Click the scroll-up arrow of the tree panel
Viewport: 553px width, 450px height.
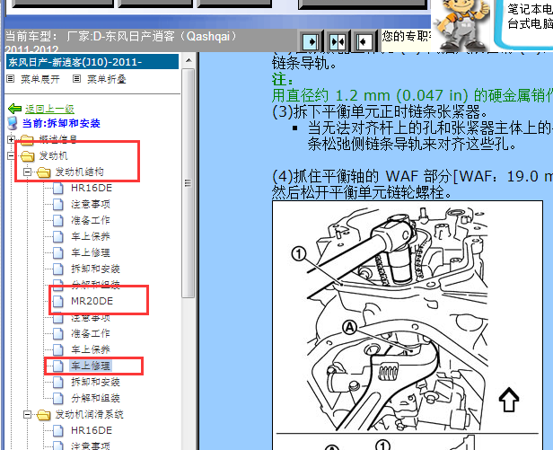click(x=189, y=60)
